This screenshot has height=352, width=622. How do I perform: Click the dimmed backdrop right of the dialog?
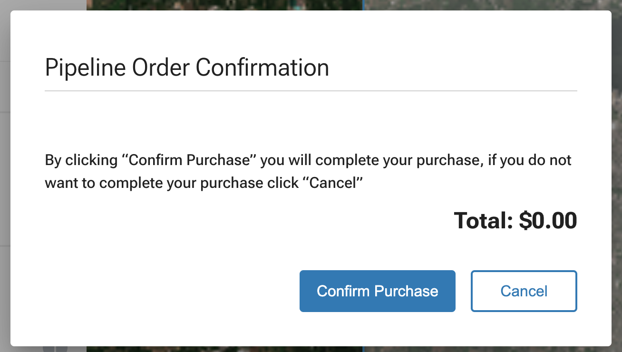pos(617,176)
